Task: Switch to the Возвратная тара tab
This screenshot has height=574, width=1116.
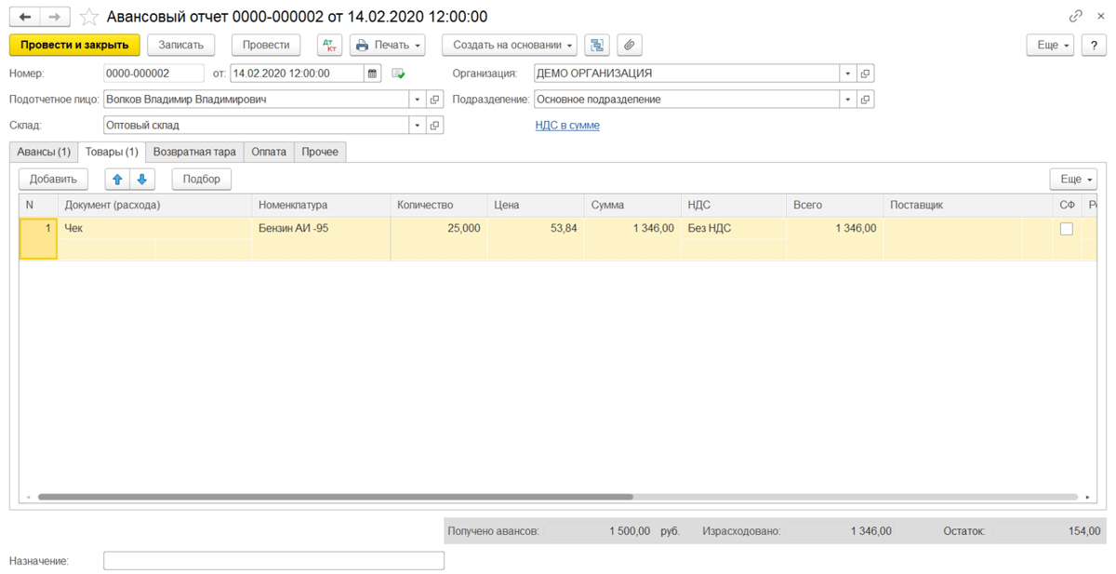Action: [194, 151]
